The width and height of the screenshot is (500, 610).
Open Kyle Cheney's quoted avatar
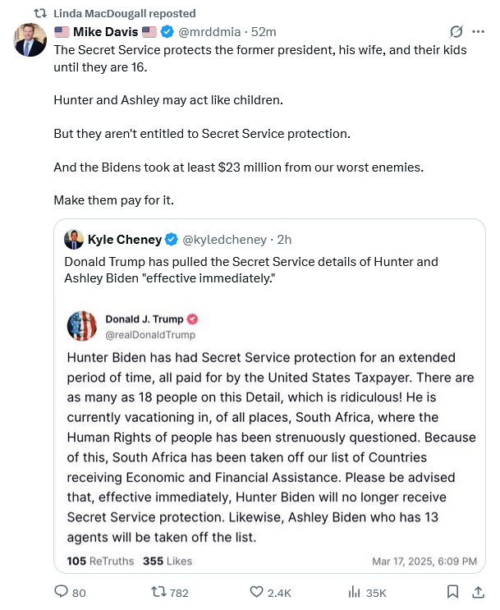pyautogui.click(x=74, y=239)
